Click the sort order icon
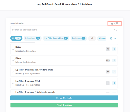Image resolution: width=130 pixels, height=112 pixels. (x=111, y=38)
